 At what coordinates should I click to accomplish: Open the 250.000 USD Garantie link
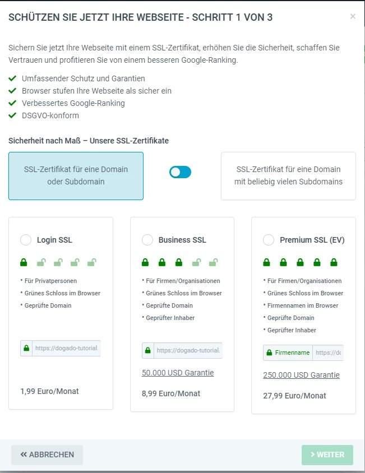tap(301, 375)
